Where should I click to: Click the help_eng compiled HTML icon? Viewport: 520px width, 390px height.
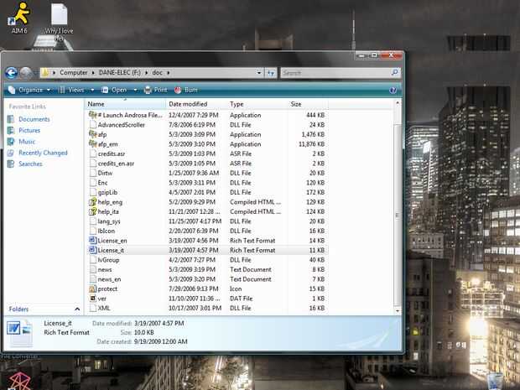(92, 202)
